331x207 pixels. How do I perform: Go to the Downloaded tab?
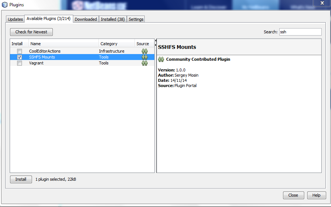(x=86, y=19)
